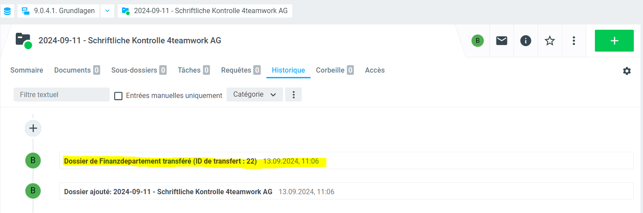Open tab settings gear icon
The width and height of the screenshot is (643, 213).
627,71
